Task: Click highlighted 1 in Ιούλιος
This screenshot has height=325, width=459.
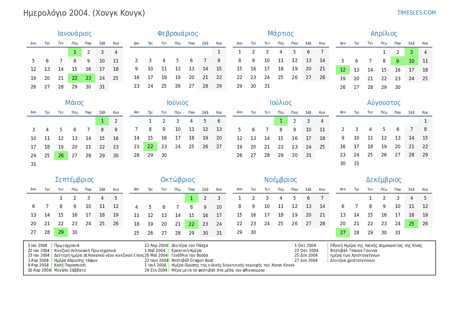Action: click(x=281, y=121)
